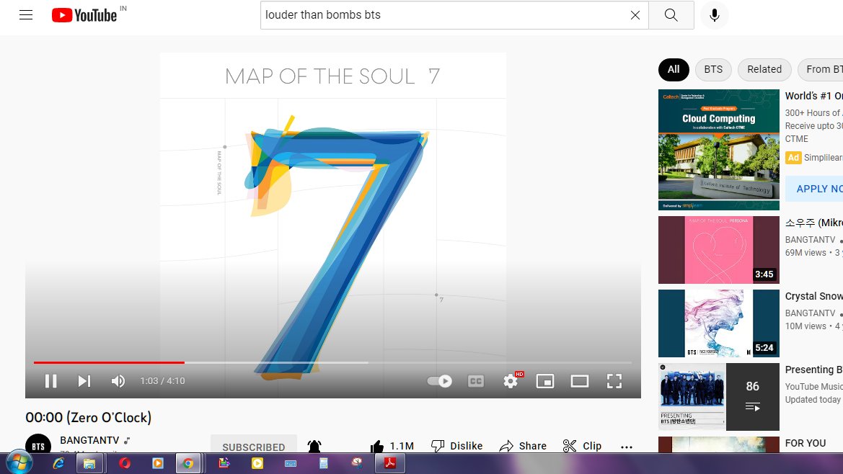Open Opera browser from the taskbar
The height and width of the screenshot is (474, 843).
click(125, 463)
